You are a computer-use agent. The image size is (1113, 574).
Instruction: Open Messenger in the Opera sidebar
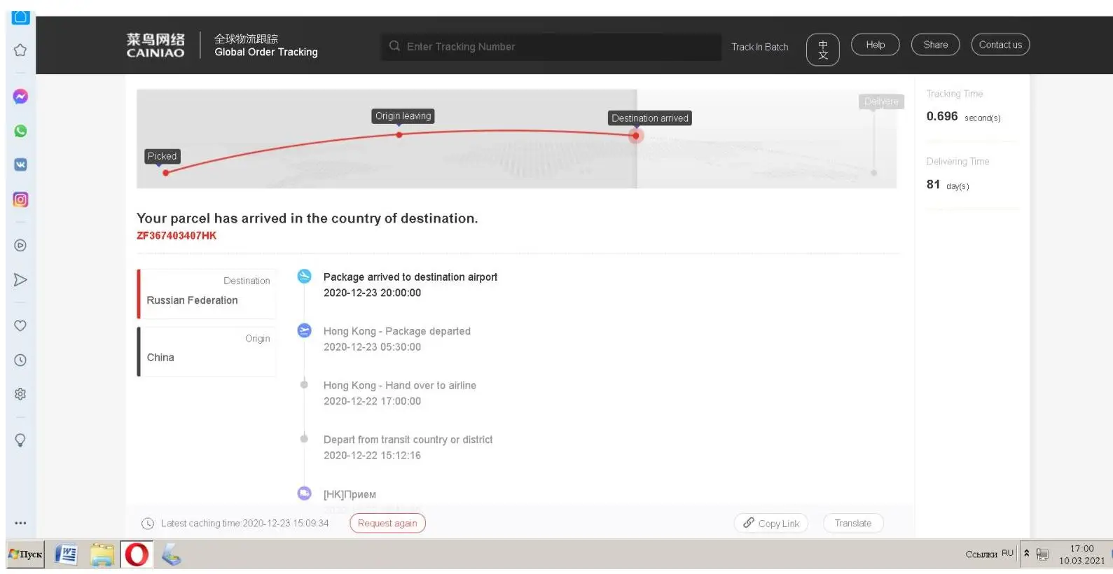pyautogui.click(x=20, y=97)
